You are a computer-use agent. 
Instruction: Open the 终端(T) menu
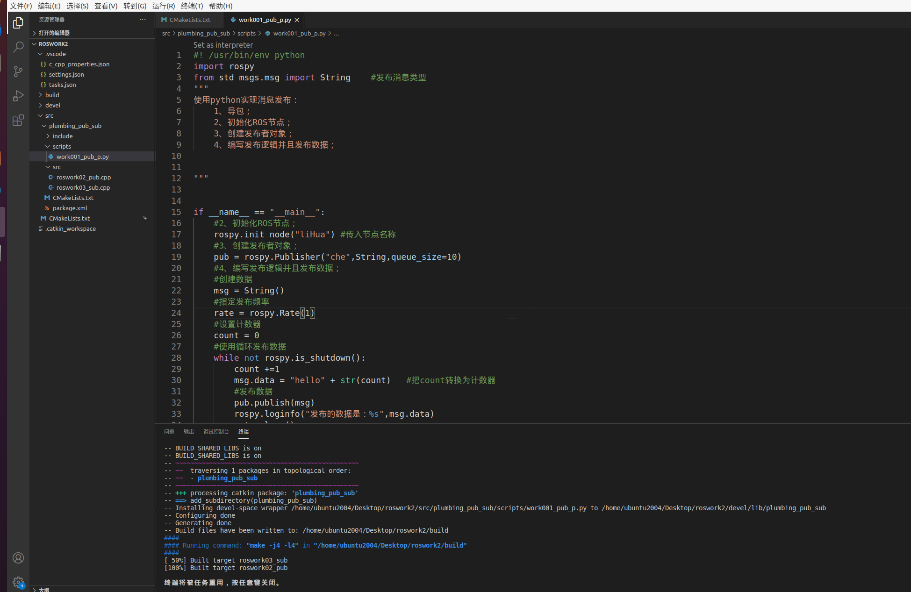coord(192,6)
